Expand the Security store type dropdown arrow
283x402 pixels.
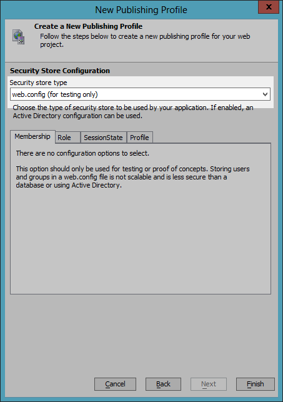[265, 94]
